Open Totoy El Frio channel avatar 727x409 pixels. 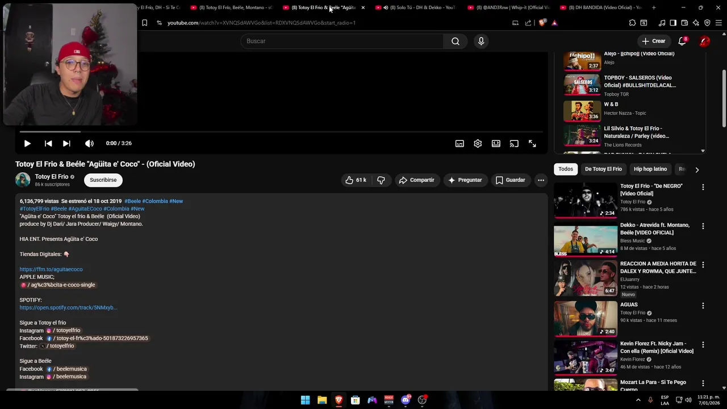pyautogui.click(x=23, y=180)
